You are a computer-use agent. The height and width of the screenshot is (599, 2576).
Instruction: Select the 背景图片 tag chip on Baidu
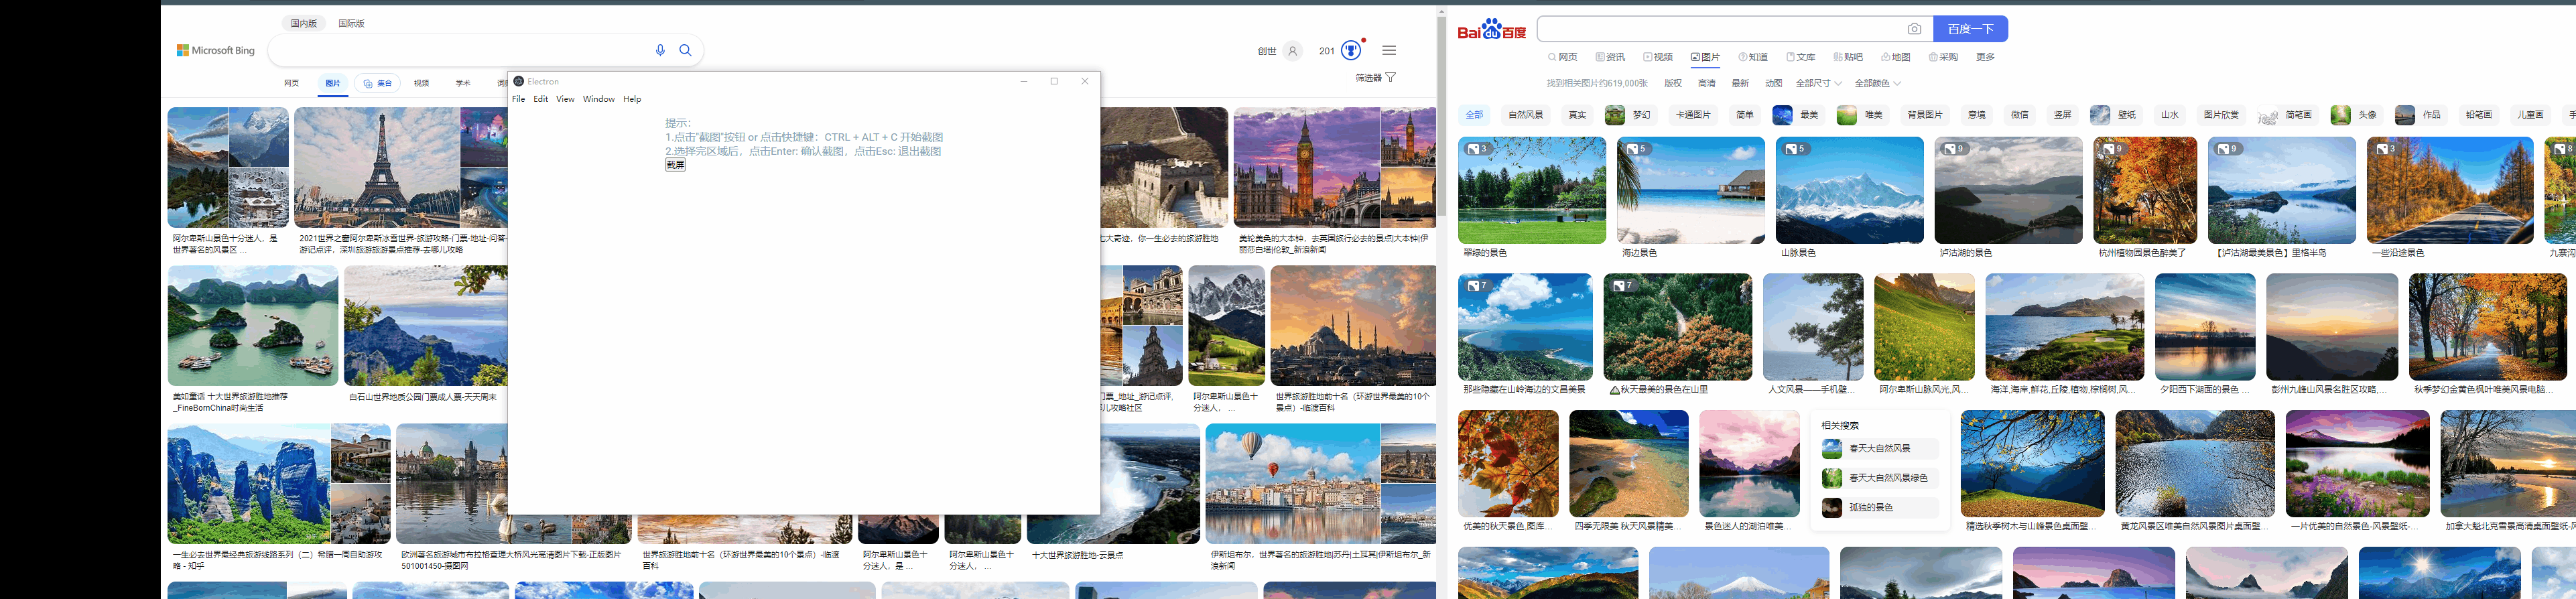pyautogui.click(x=1925, y=115)
